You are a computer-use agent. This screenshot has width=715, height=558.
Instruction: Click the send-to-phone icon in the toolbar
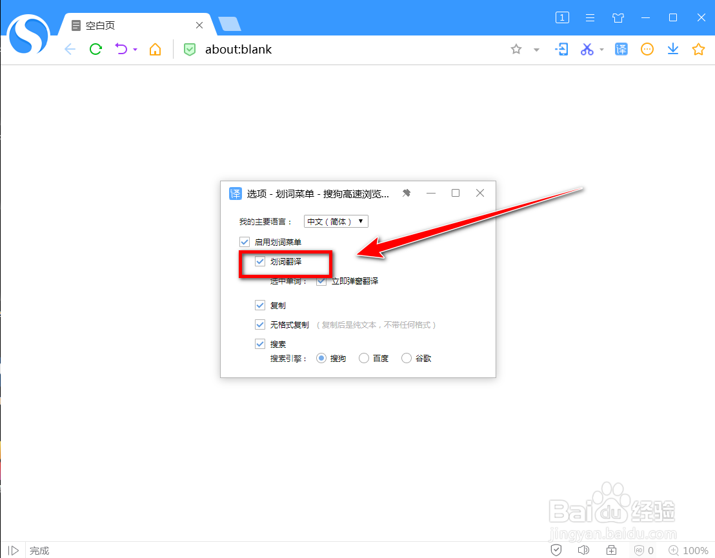pos(561,49)
